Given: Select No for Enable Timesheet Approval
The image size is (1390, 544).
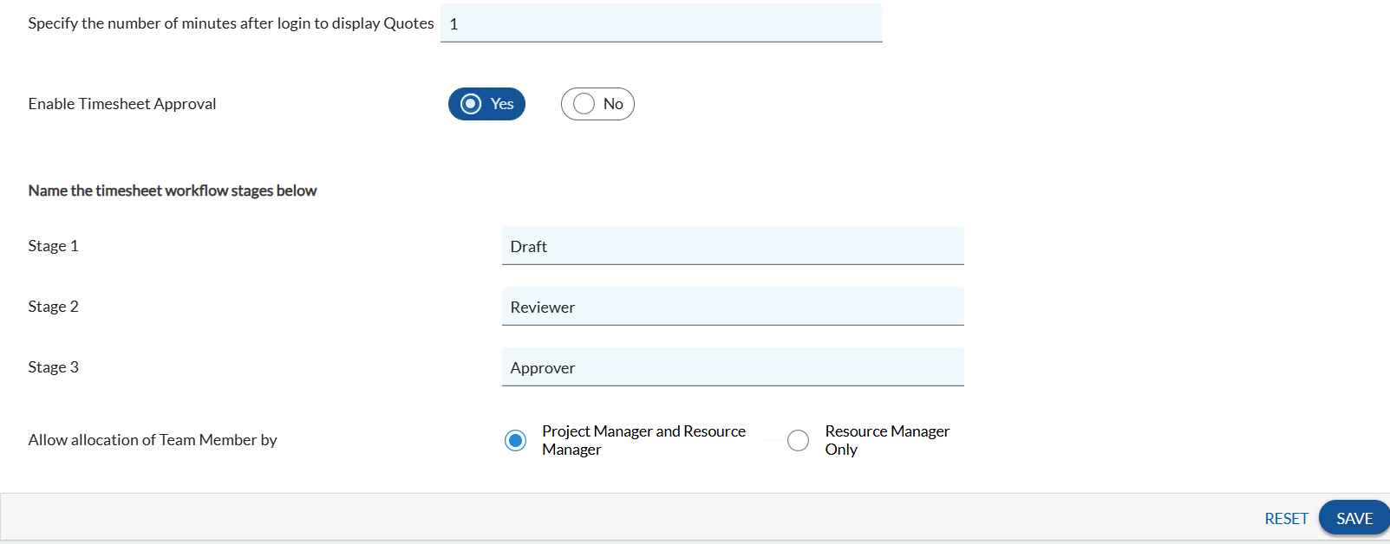Looking at the screenshot, I should click(x=597, y=104).
